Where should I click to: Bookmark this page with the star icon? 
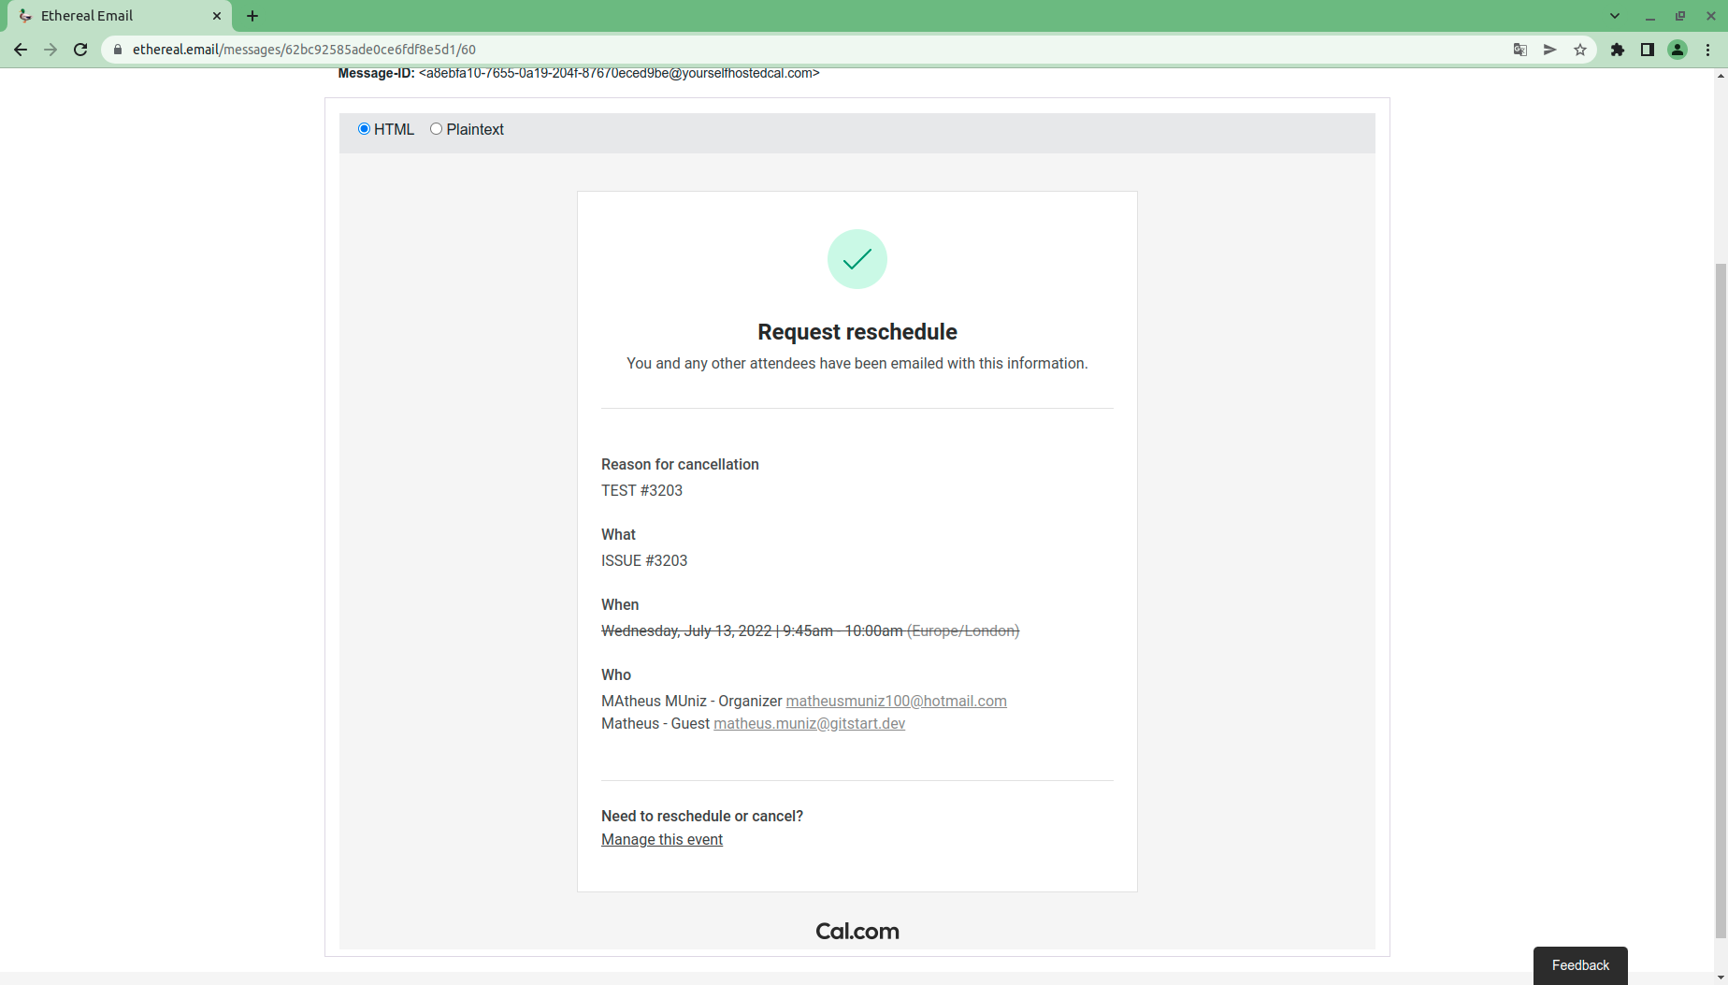pos(1580,50)
